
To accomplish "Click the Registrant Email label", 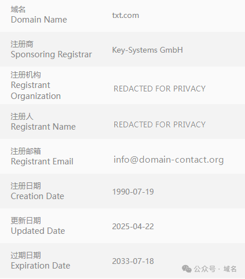I will (42, 161).
